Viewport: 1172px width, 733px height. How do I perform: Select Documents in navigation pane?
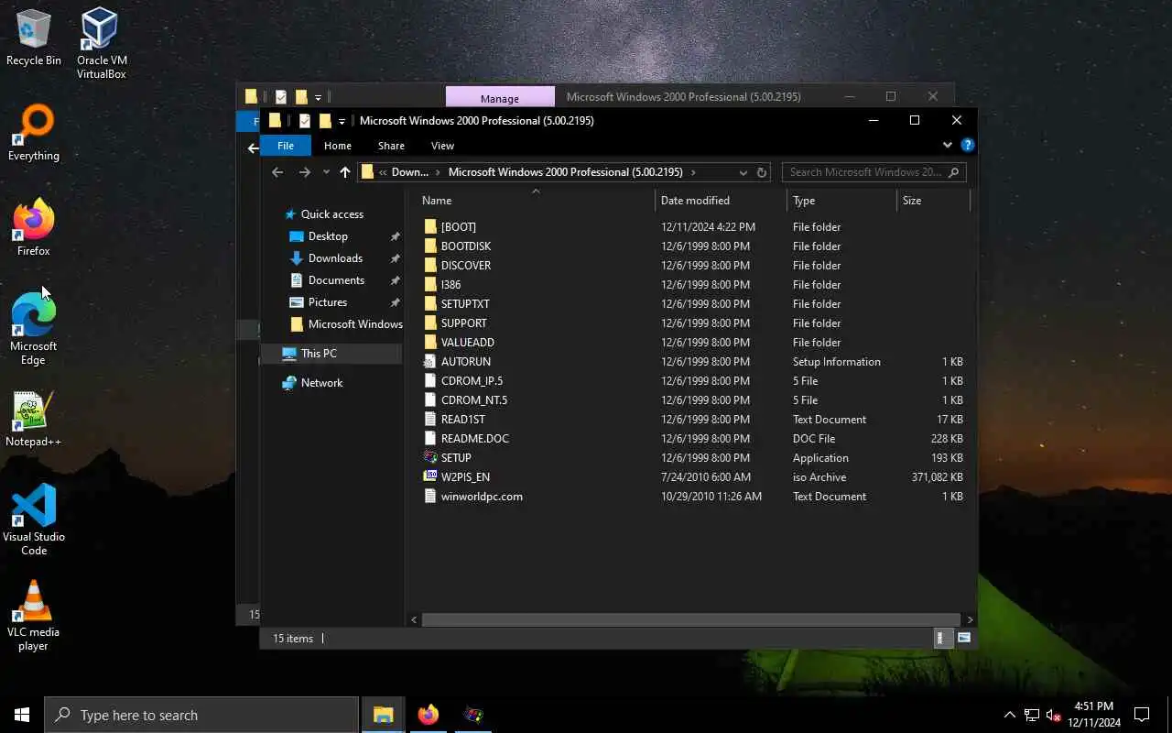point(336,280)
